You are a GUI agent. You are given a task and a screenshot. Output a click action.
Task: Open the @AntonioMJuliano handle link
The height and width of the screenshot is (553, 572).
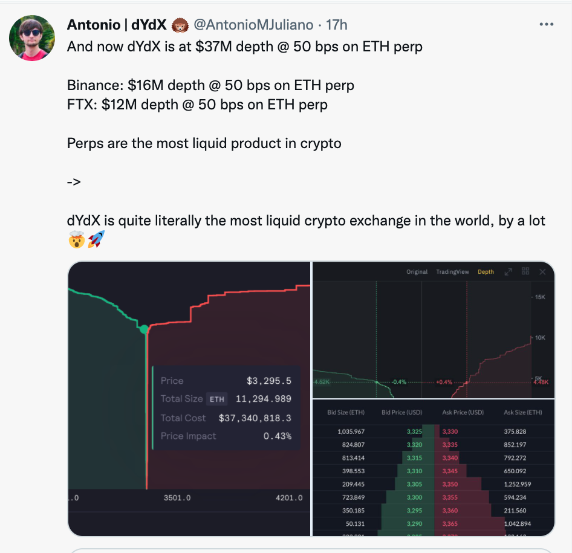coord(253,25)
